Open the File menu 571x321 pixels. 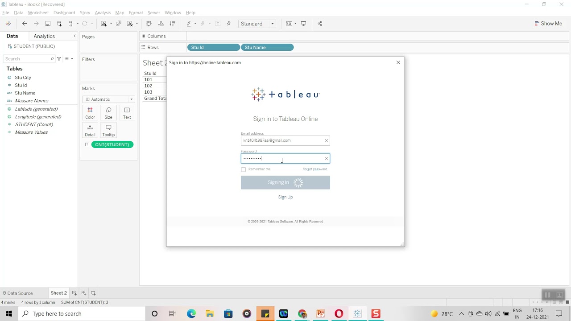pos(6,12)
